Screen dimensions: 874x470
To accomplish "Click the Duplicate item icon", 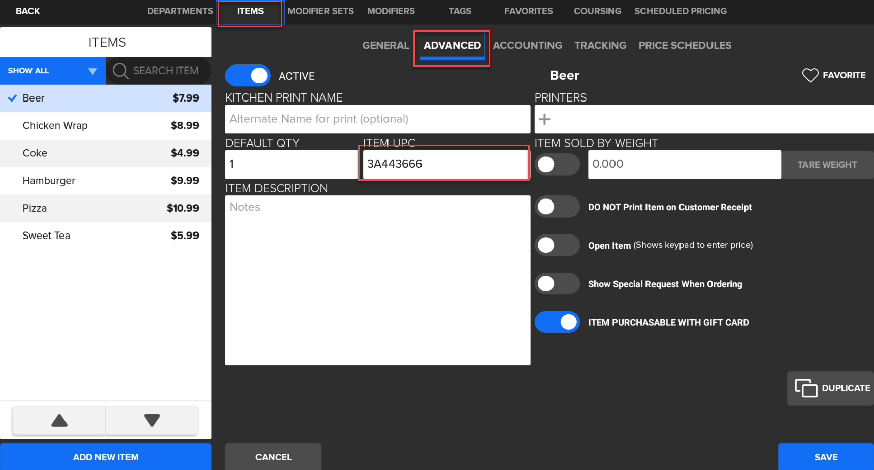I will click(806, 388).
